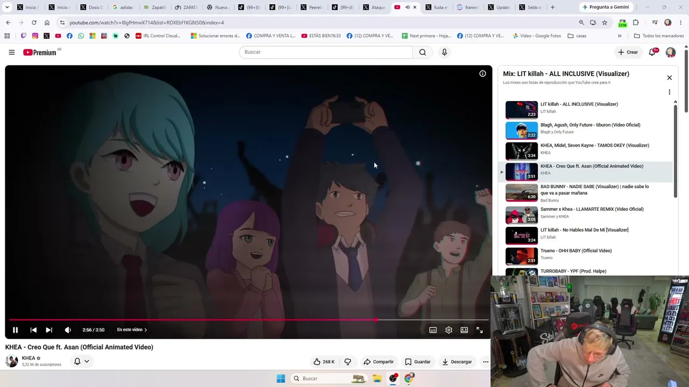Image resolution: width=689 pixels, height=387 pixels.
Task: Start voice search with microphone icon
Action: coord(444,52)
